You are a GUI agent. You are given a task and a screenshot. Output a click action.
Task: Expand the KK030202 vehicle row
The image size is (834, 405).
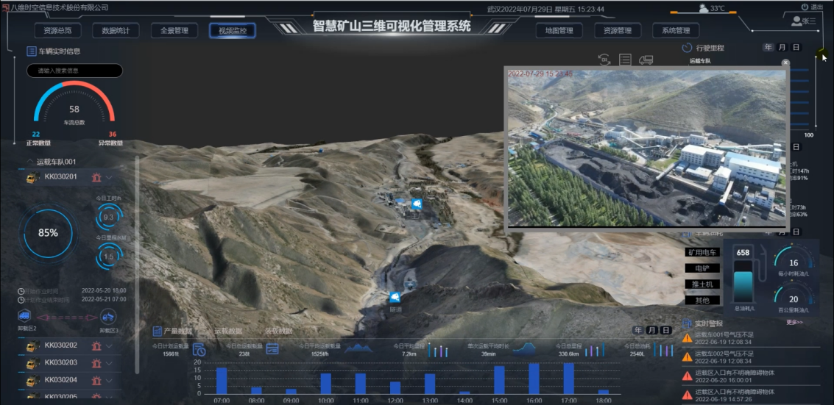110,346
